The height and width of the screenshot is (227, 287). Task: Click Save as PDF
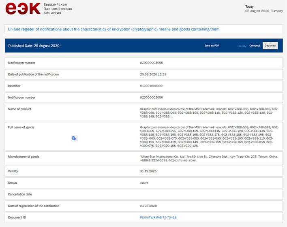click(x=212, y=45)
